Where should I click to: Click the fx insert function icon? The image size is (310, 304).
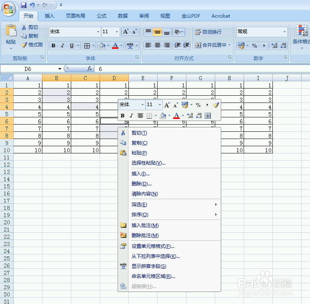[x=89, y=68]
